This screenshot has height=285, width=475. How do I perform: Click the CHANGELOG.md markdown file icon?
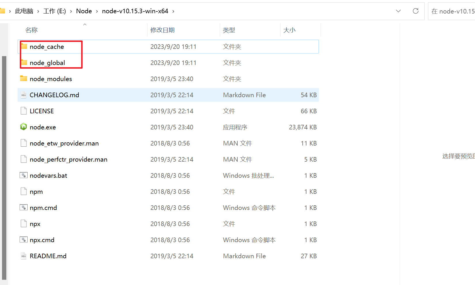coord(24,95)
